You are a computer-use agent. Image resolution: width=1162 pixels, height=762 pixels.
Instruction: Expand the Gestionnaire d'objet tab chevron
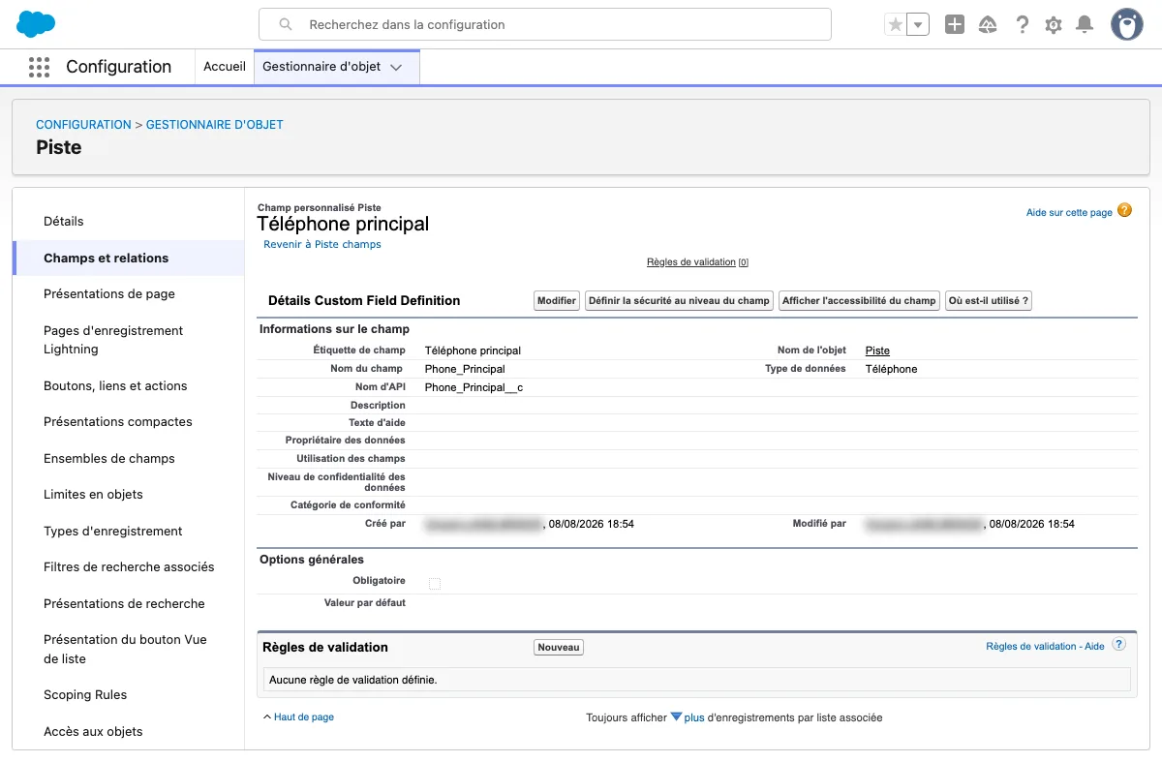click(396, 67)
